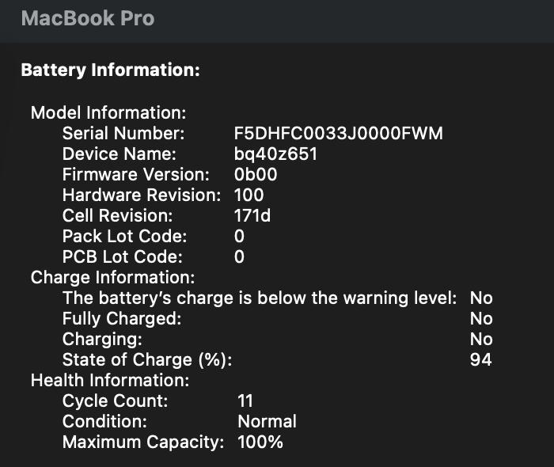Select the Battery Information heading
554x467 pixels.
pos(110,70)
